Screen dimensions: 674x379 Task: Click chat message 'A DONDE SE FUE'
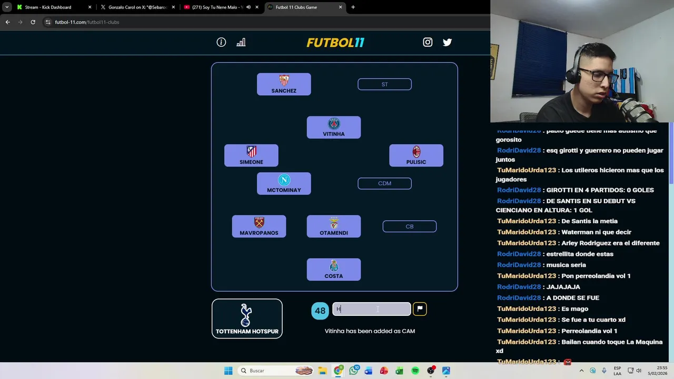[x=573, y=297]
